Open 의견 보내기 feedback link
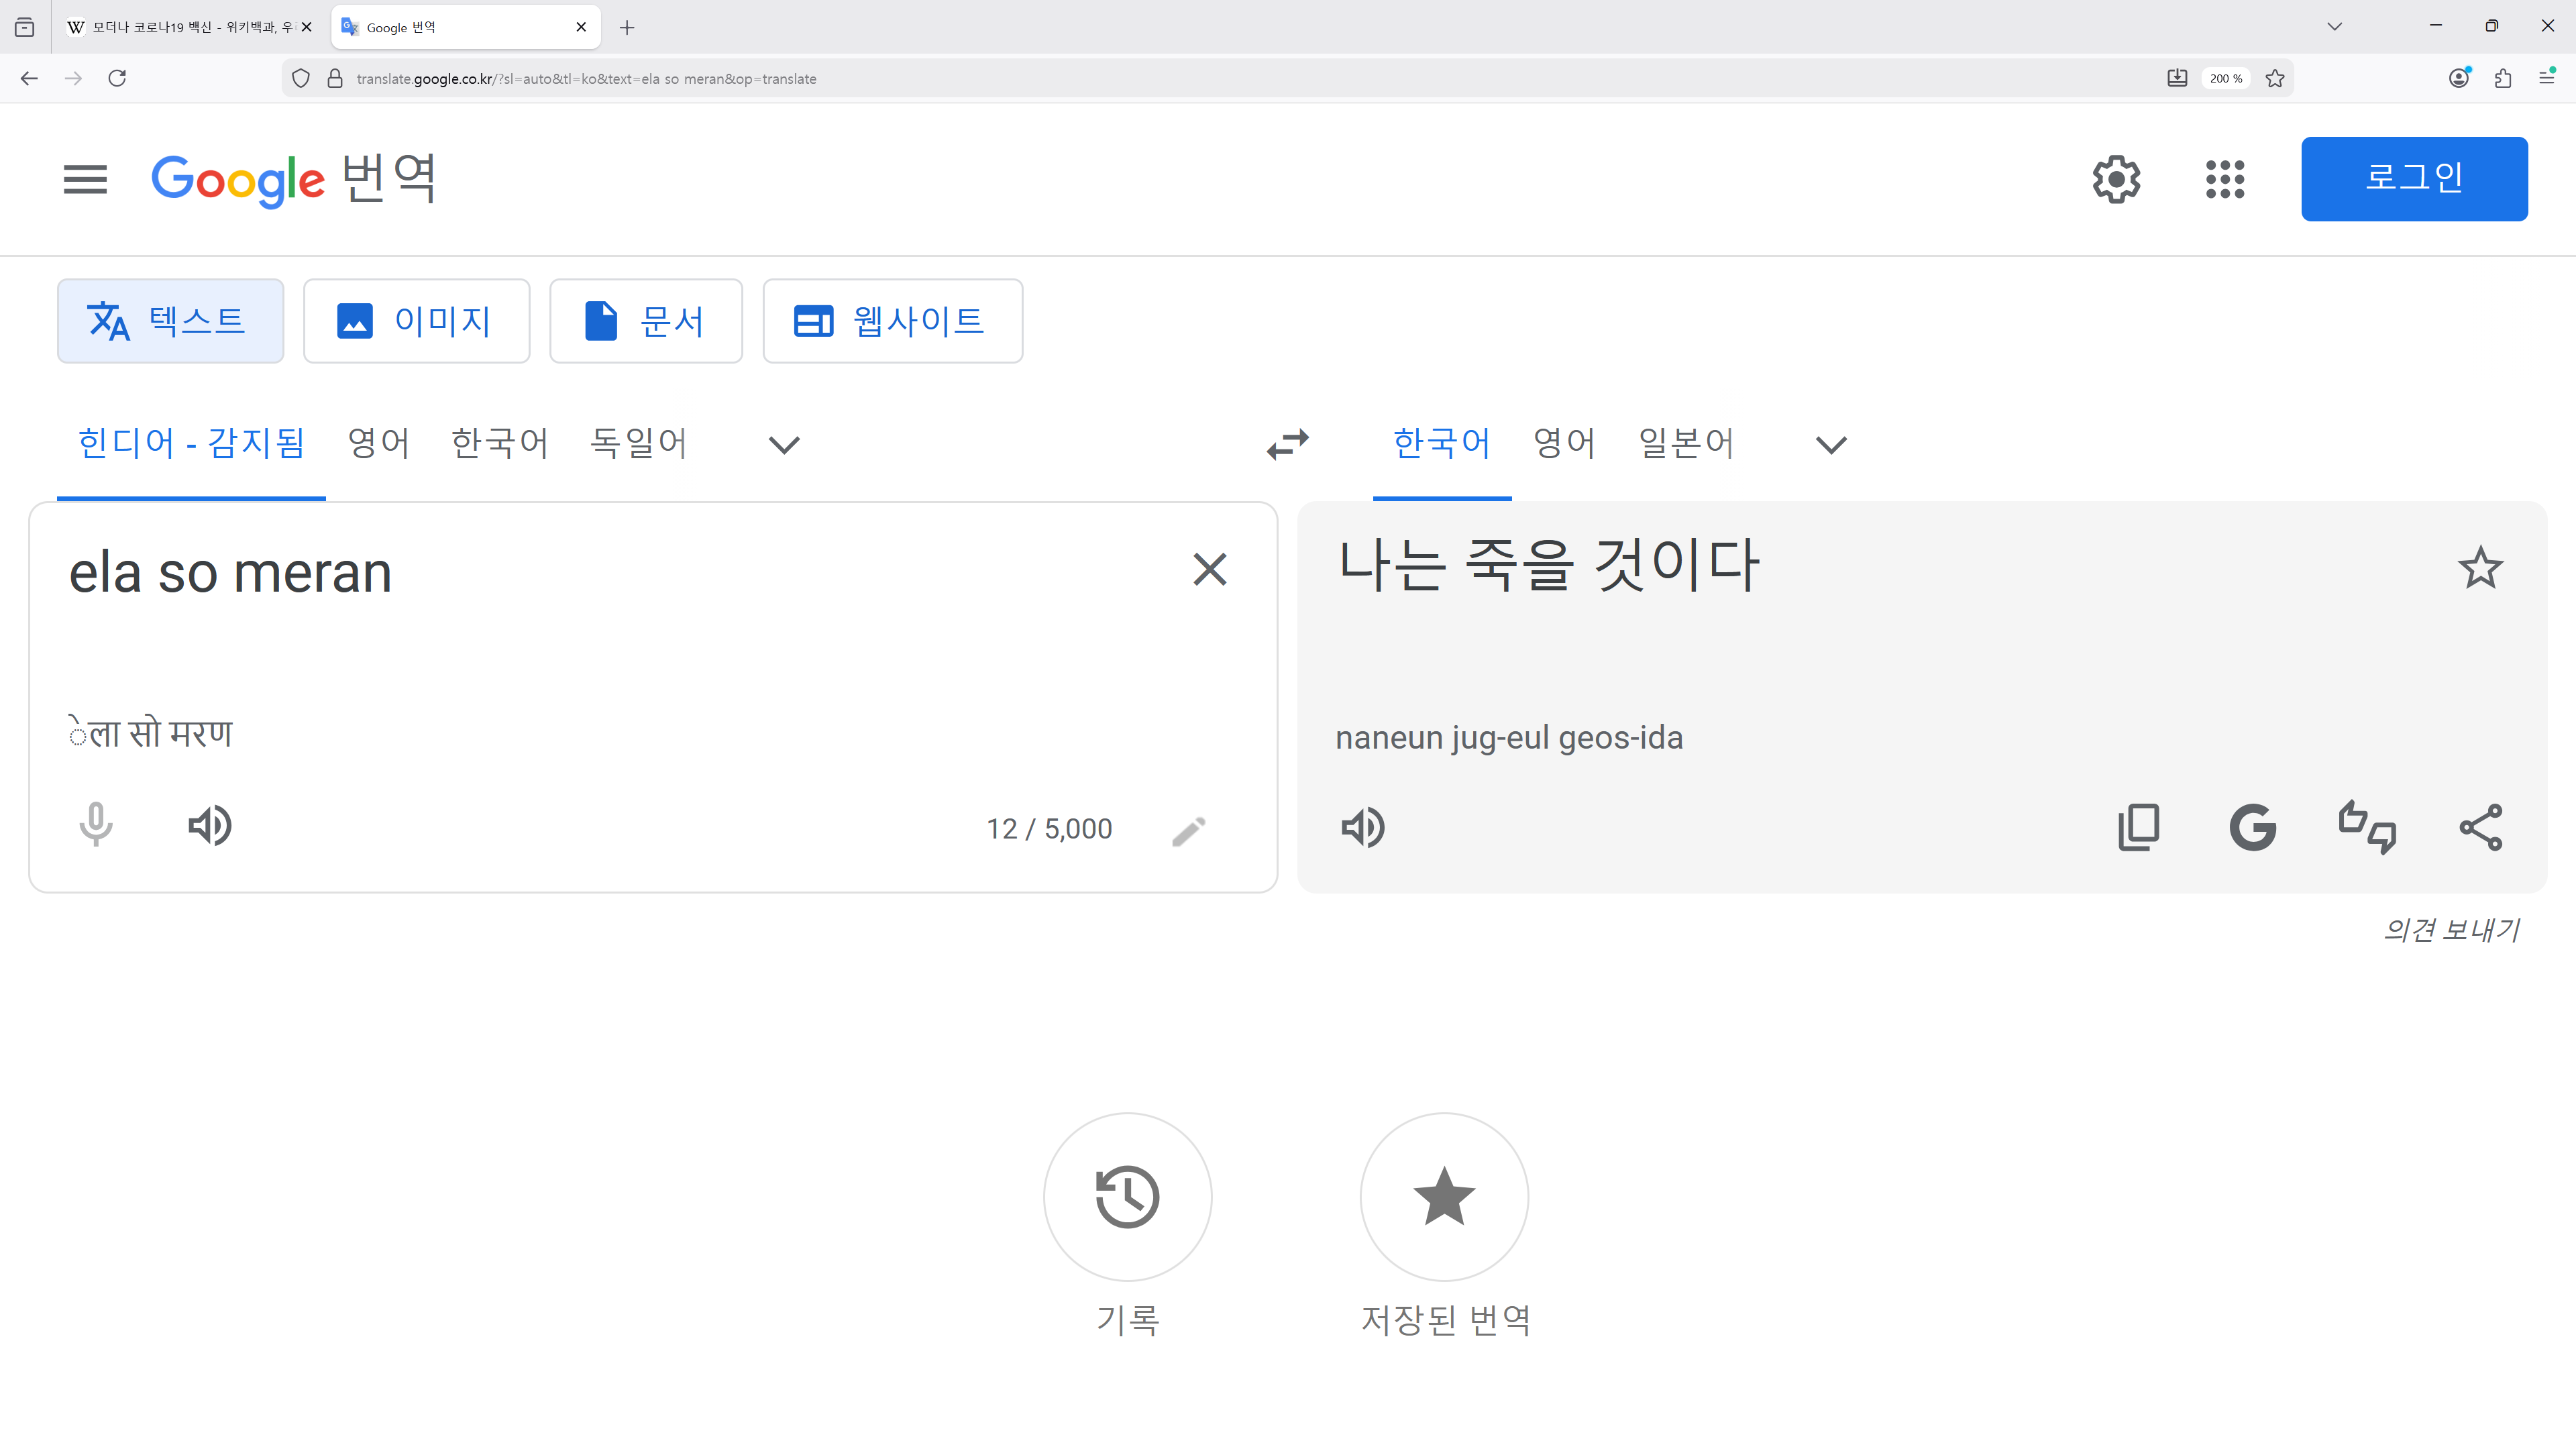Screen dimensions: 2576x1449 [2450, 930]
